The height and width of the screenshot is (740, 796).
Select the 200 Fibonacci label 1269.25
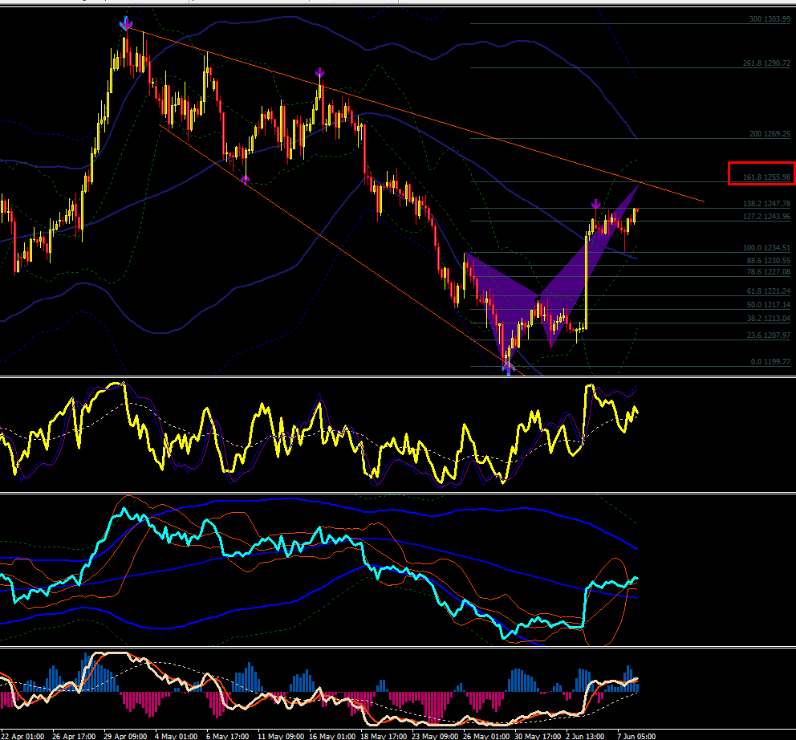pos(770,134)
